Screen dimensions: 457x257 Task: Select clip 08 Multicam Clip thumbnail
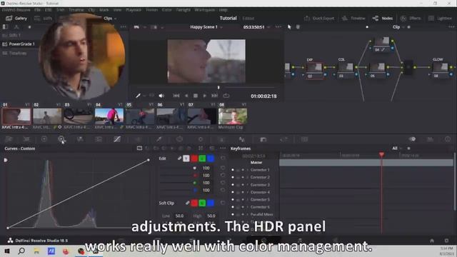(x=233, y=116)
